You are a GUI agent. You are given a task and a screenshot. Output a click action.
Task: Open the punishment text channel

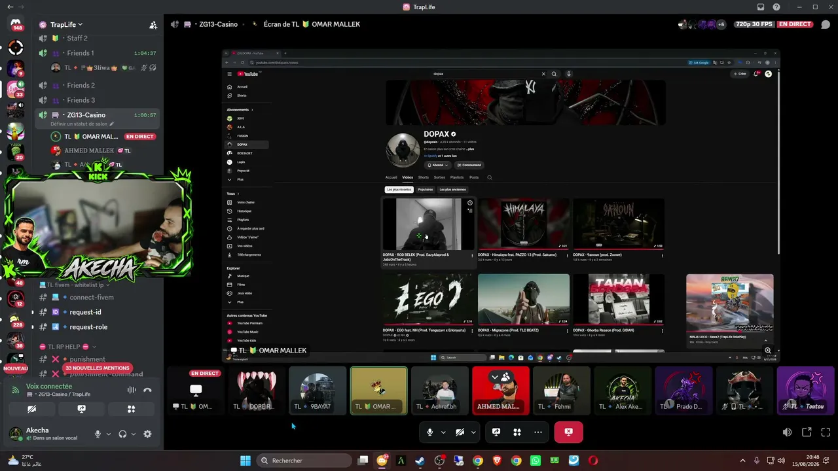[x=97, y=359]
